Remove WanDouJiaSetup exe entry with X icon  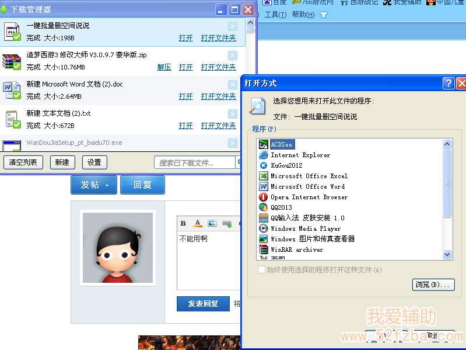(x=233, y=144)
